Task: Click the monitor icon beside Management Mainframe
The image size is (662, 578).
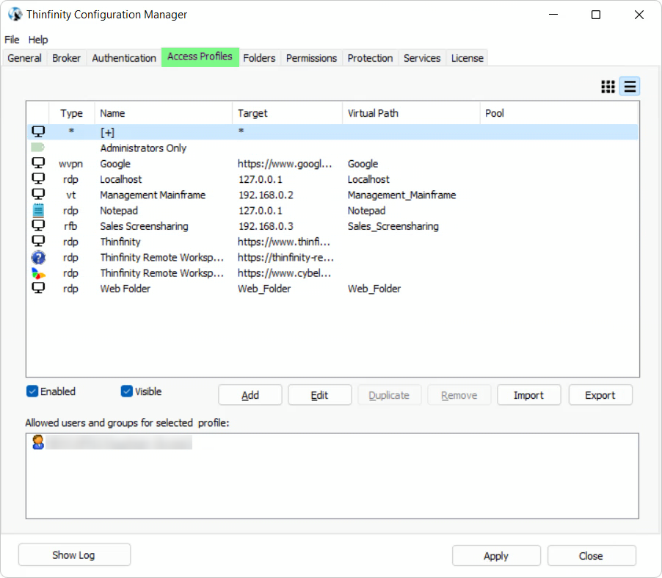Action: (38, 195)
